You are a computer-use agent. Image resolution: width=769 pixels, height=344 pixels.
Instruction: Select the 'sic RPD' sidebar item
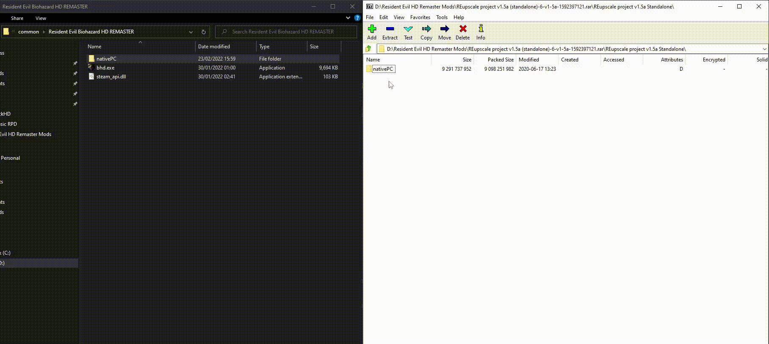(8, 124)
